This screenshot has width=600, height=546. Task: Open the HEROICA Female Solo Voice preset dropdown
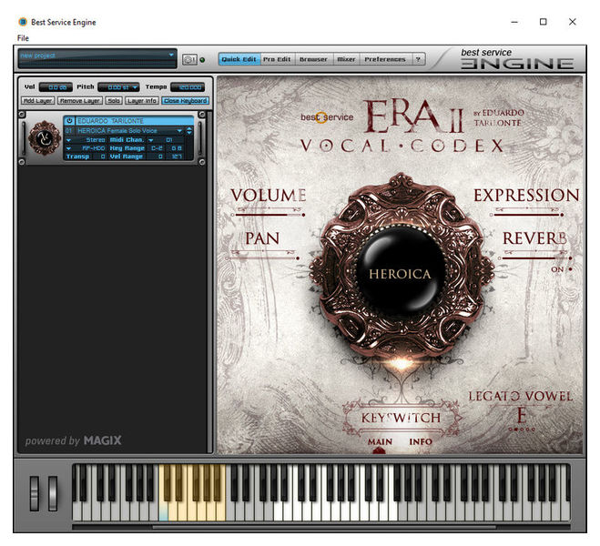179,131
